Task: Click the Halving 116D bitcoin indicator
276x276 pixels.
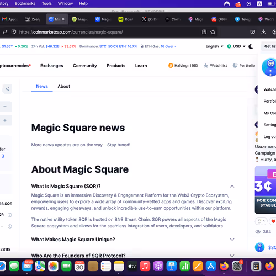Action: pos(183,66)
